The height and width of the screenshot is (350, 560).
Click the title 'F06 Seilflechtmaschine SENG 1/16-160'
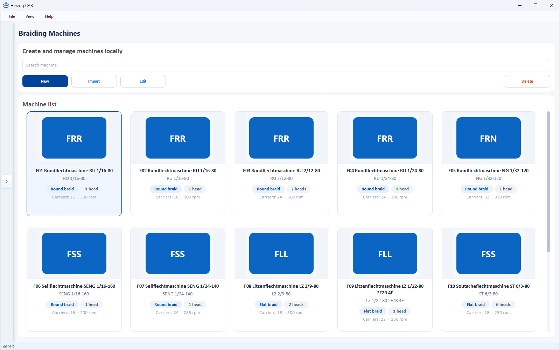(x=74, y=286)
